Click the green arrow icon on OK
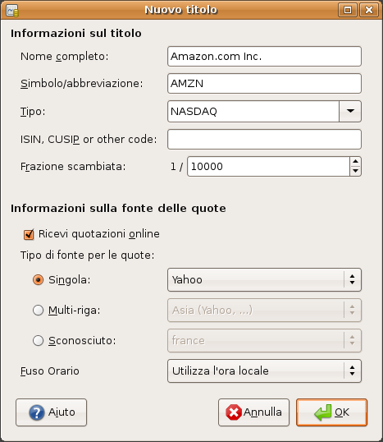This screenshot has width=383, height=442. (323, 412)
